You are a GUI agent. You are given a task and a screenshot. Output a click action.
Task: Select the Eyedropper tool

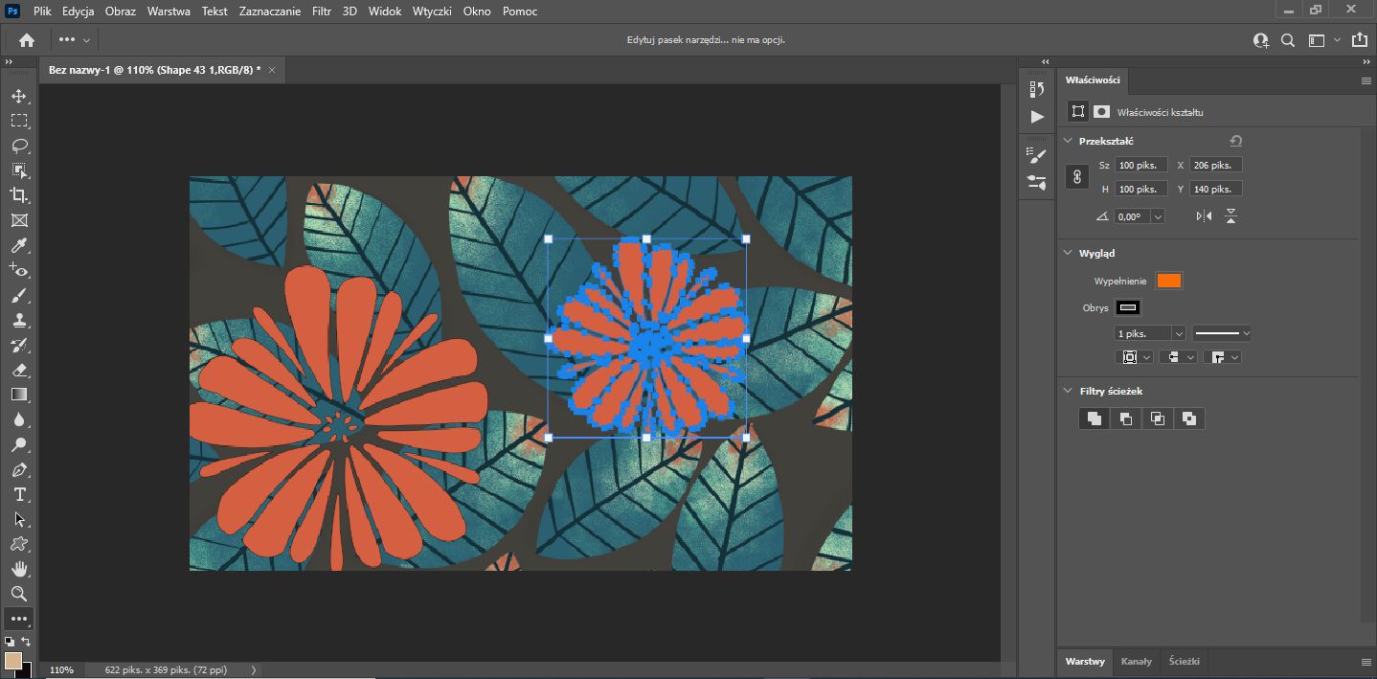tap(18, 246)
